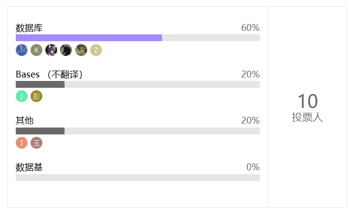Click the 0% result for 数据基
Image resolution: width=355 pixels, height=208 pixels.
pyautogui.click(x=253, y=167)
